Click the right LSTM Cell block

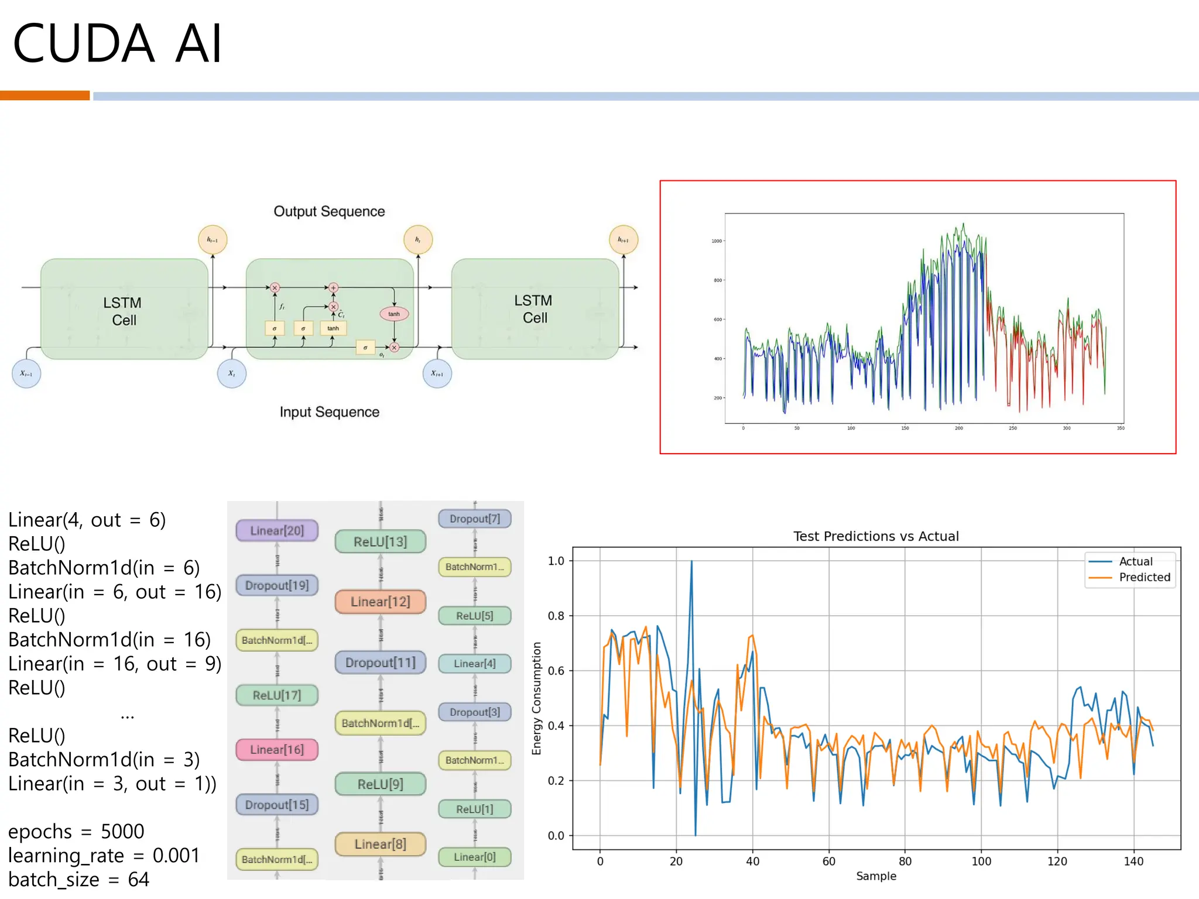click(535, 309)
